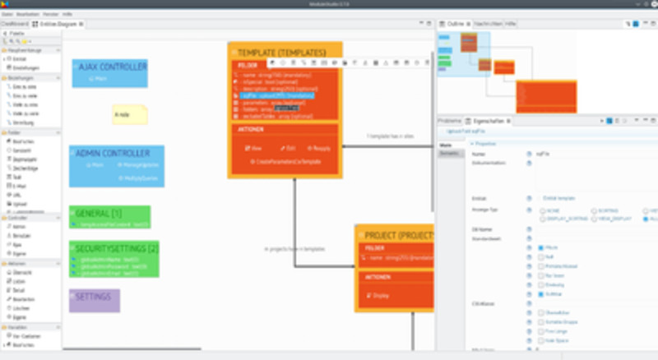658x360 pixels.
Task: Select the DISPLAY_SORTING radio option
Action: (x=543, y=219)
